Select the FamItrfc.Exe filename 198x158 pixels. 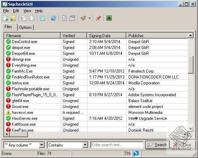(x=22, y=71)
